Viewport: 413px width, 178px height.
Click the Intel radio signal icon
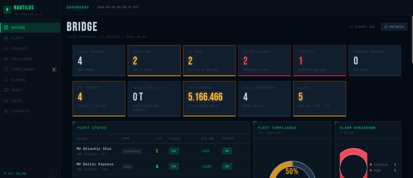coord(6,101)
